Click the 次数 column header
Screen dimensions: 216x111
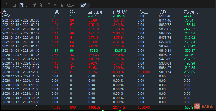click(x=73, y=12)
